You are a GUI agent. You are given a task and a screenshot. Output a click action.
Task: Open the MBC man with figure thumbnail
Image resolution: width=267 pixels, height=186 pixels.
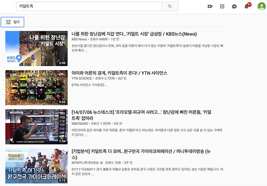point(36,127)
